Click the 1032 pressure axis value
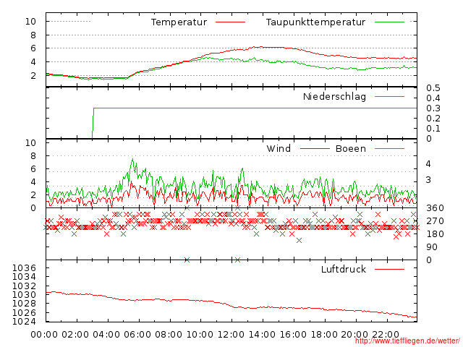 coord(24,286)
